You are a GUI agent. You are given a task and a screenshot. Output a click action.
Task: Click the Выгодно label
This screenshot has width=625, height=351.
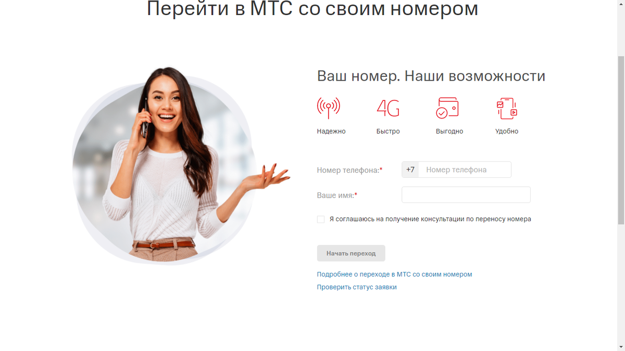(449, 132)
